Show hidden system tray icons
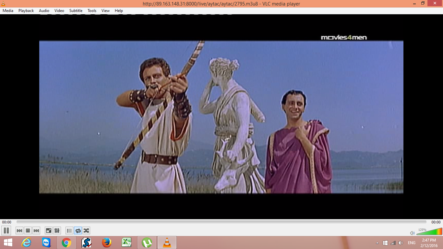The height and width of the screenshot is (249, 443). click(377, 243)
